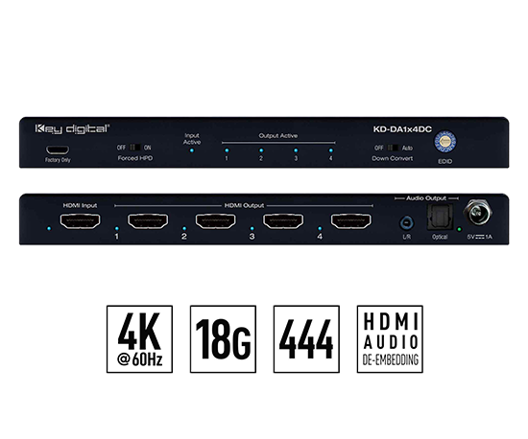Click the Input Active LED indicator
This screenshot has height=439, width=528.
click(192, 150)
